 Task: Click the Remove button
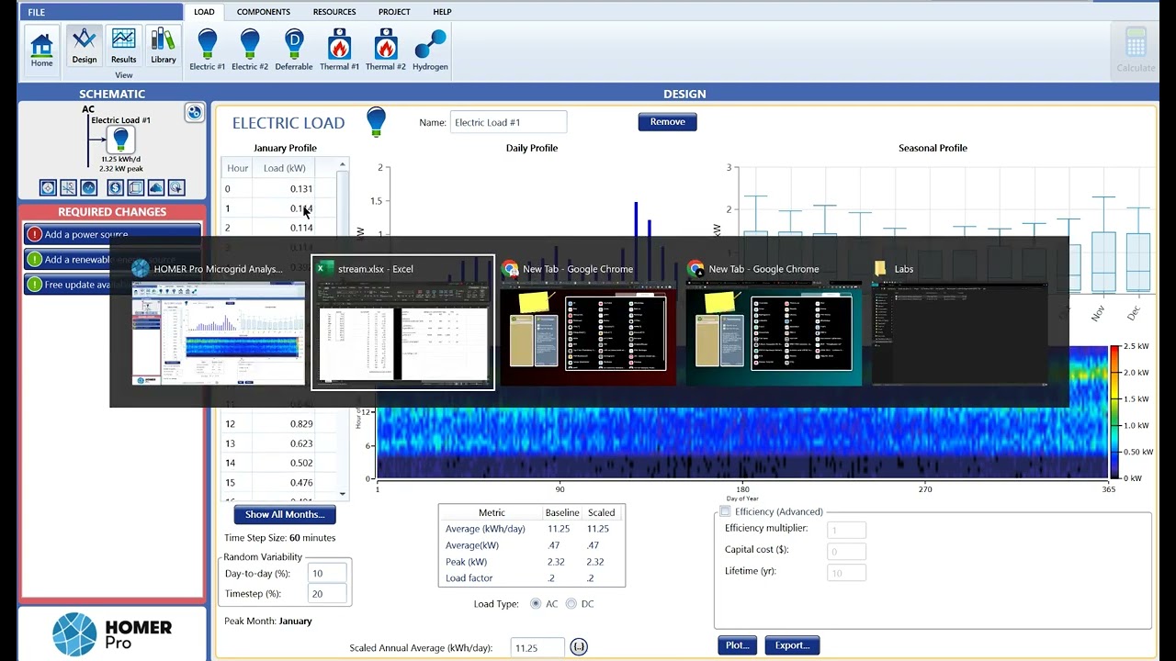(x=667, y=121)
